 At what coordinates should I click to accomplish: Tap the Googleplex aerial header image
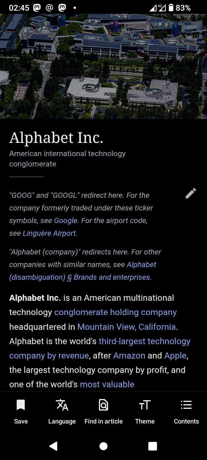[x=103, y=66]
